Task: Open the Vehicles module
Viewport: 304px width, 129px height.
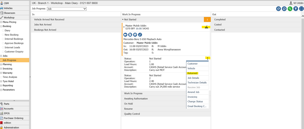Action: (x=15, y=8)
